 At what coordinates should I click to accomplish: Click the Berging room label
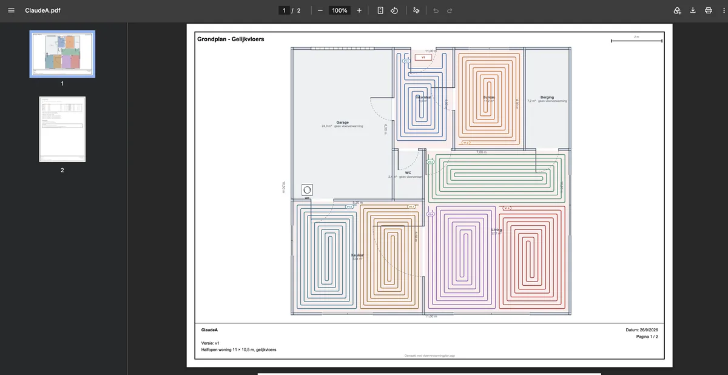click(x=547, y=97)
